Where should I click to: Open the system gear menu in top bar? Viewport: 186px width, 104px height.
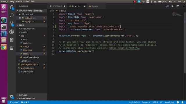(184, 2)
